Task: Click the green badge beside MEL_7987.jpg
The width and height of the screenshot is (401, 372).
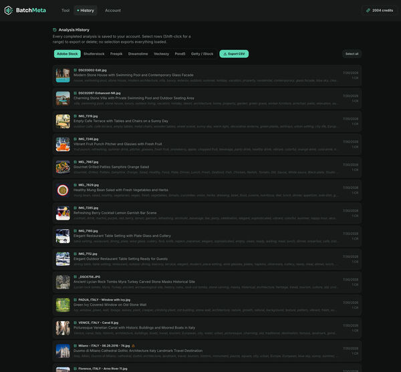Action: [75, 162]
